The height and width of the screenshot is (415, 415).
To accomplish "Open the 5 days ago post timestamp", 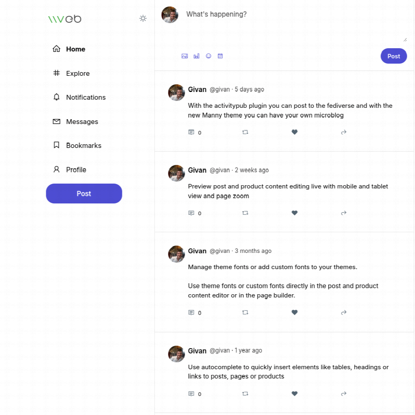I will 249,90.
